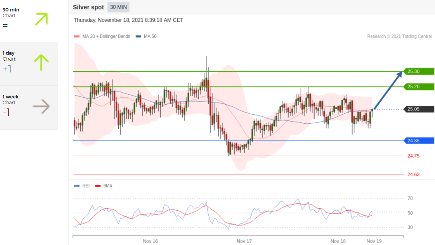
Task: Click the Nov 18 date axis label
Action: (338, 241)
